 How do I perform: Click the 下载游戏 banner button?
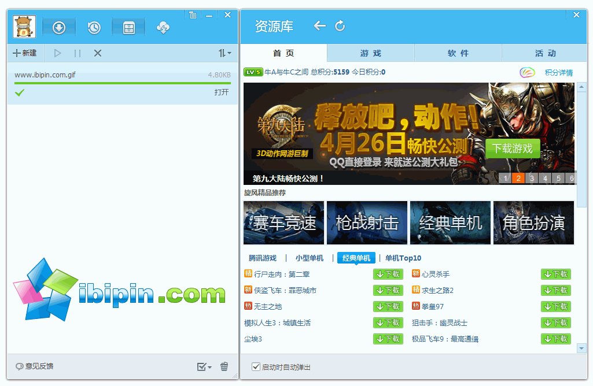(513, 149)
